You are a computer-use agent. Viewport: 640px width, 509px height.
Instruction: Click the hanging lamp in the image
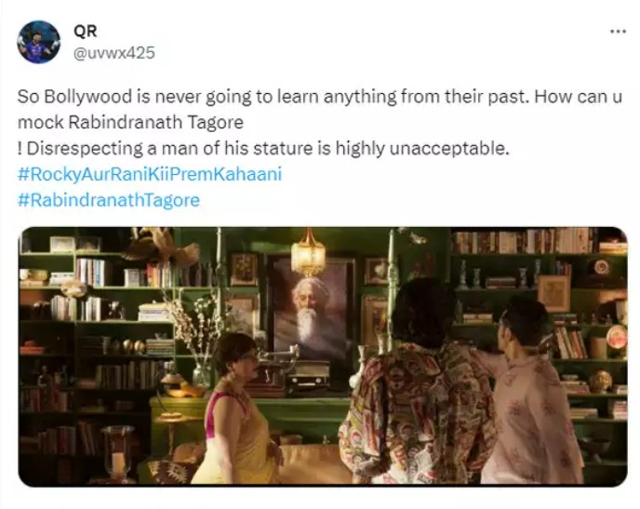click(308, 252)
